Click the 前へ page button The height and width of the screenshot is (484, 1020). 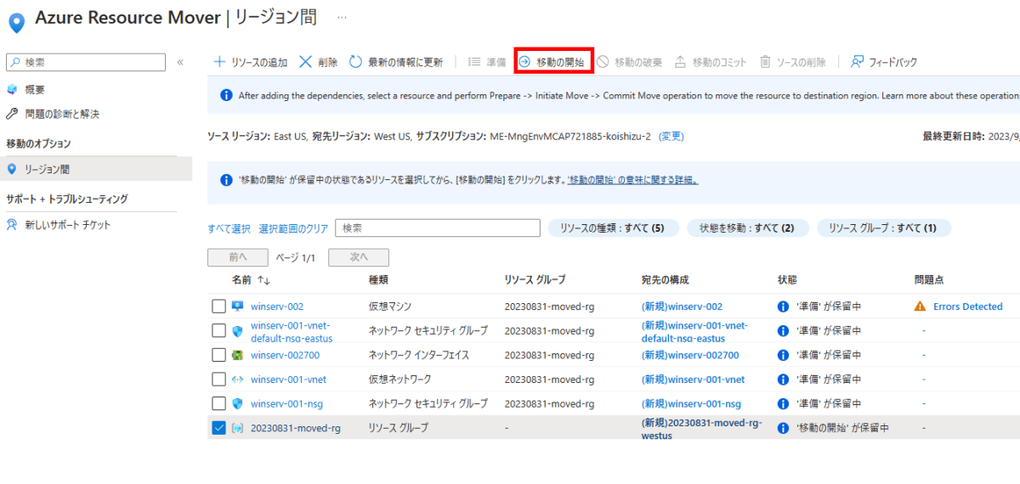click(x=237, y=257)
